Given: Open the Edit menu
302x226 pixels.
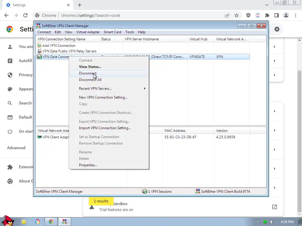Looking at the screenshot, I should click(58, 32).
